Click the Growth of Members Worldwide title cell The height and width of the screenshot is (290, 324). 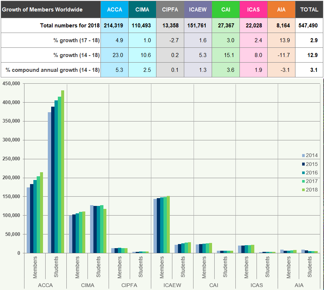(x=50, y=10)
